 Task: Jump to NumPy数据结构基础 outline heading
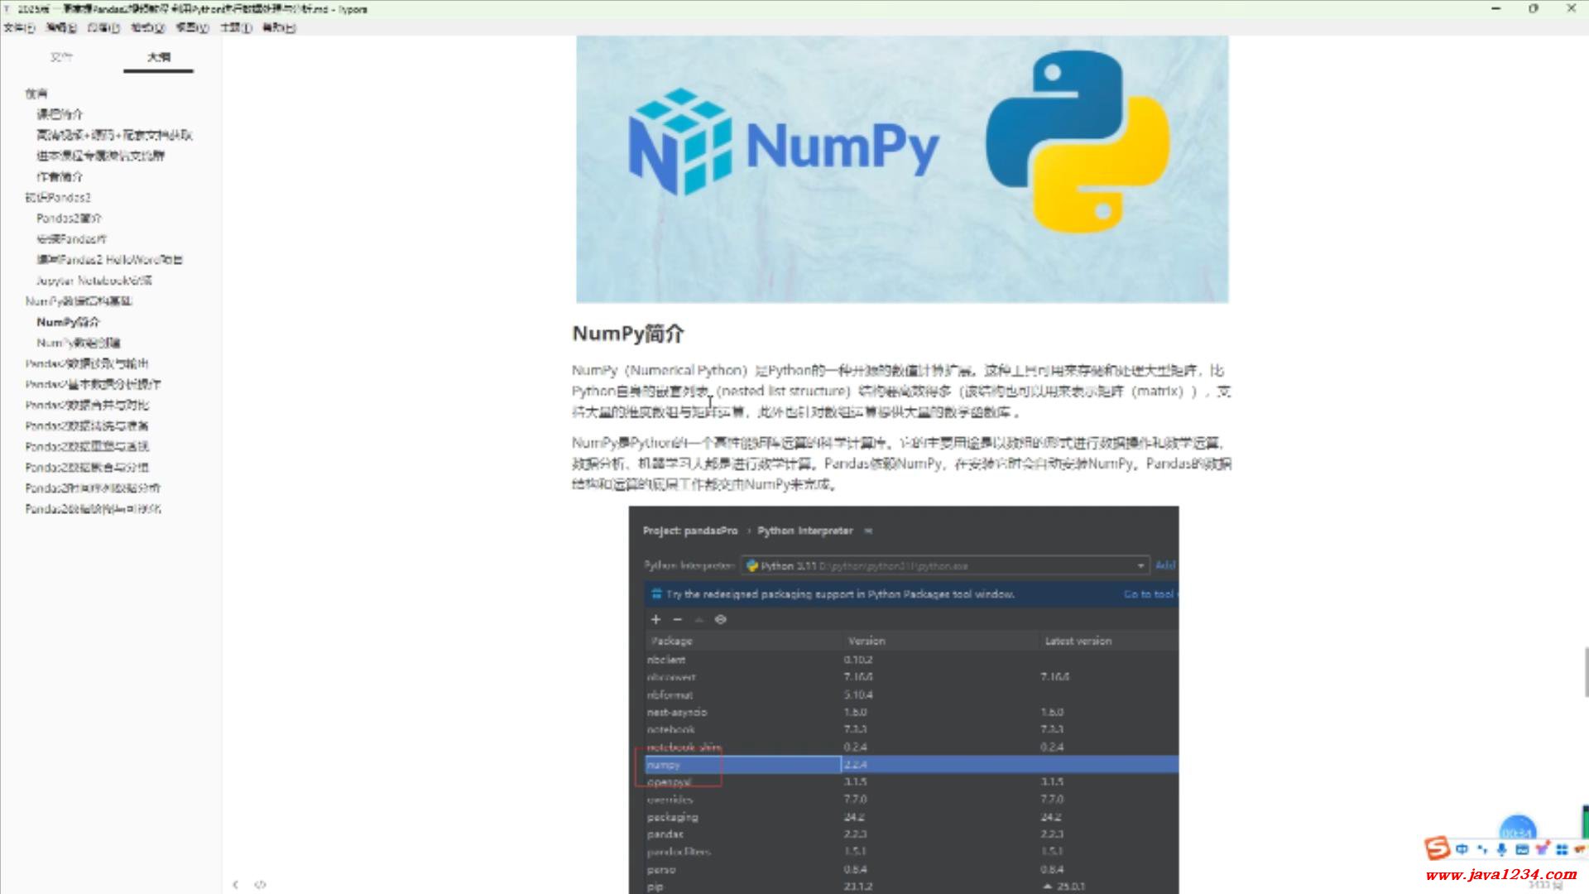(79, 300)
